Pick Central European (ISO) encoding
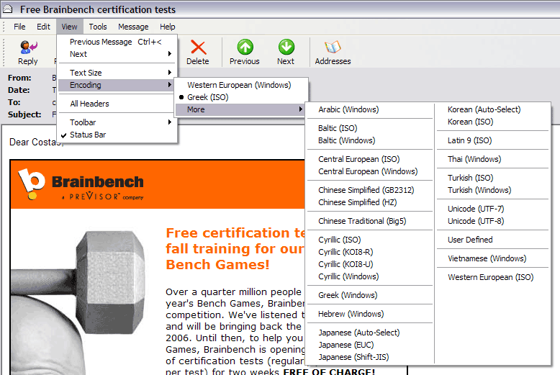Screen dimensions: 560x375 (x=370, y=159)
